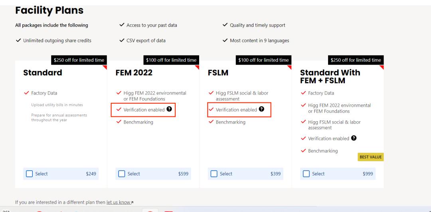Viewport: 431px width, 212px height.
Task: Click help icon in Standard With FEM + FSLM
Action: 354,138
